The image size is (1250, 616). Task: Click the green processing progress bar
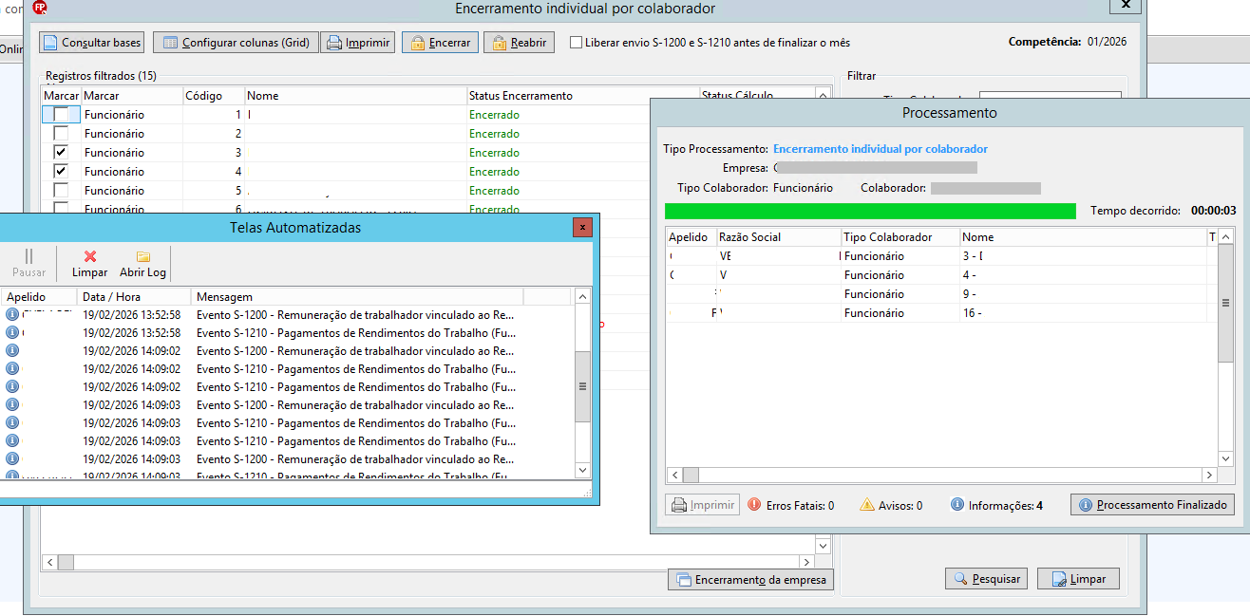pos(870,211)
